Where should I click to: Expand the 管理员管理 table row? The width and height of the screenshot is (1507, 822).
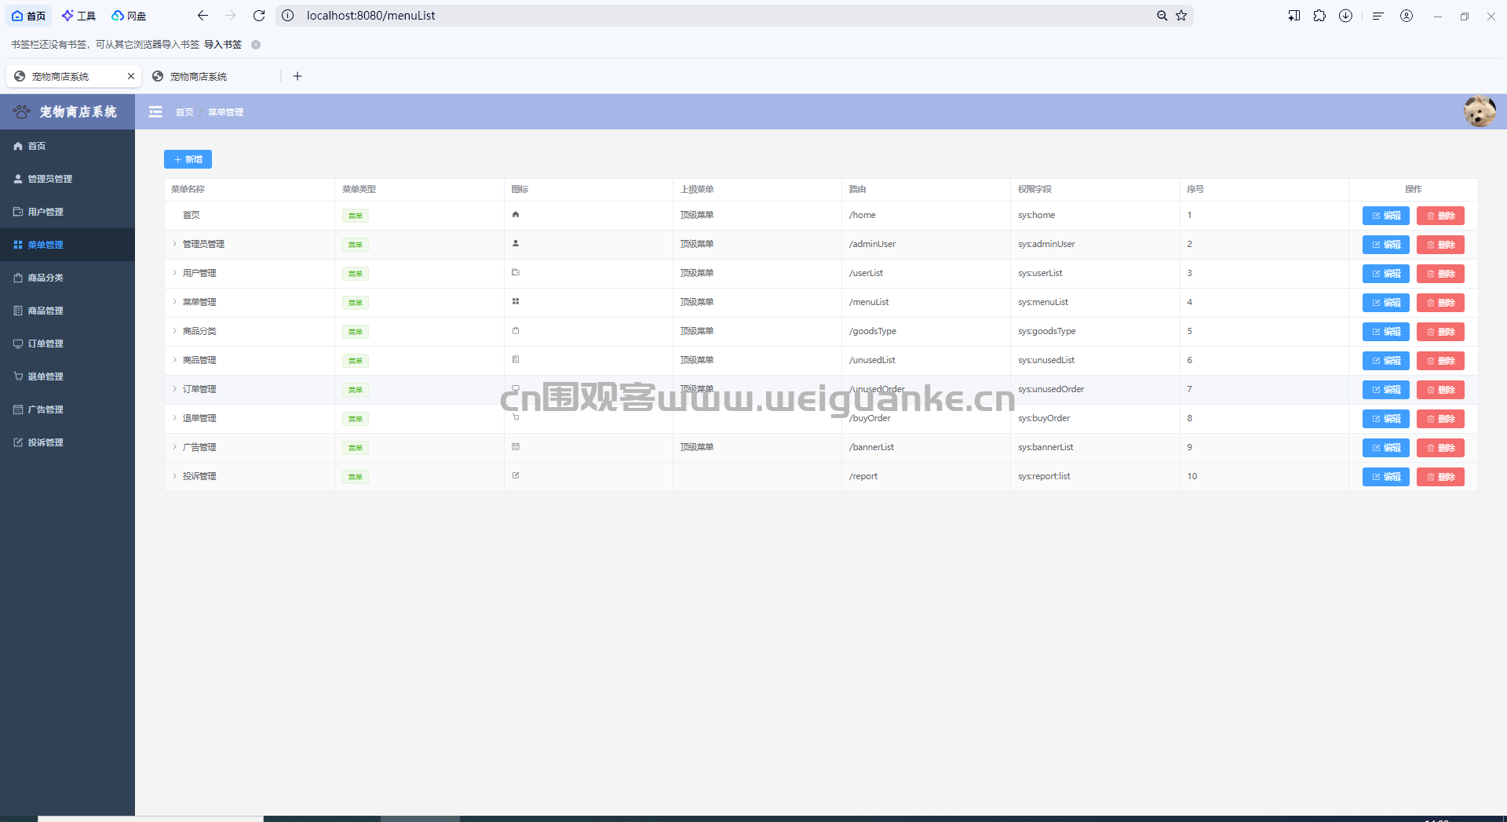point(174,244)
